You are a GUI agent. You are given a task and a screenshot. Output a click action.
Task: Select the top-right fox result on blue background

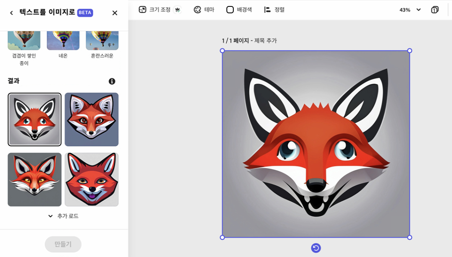[x=92, y=120]
